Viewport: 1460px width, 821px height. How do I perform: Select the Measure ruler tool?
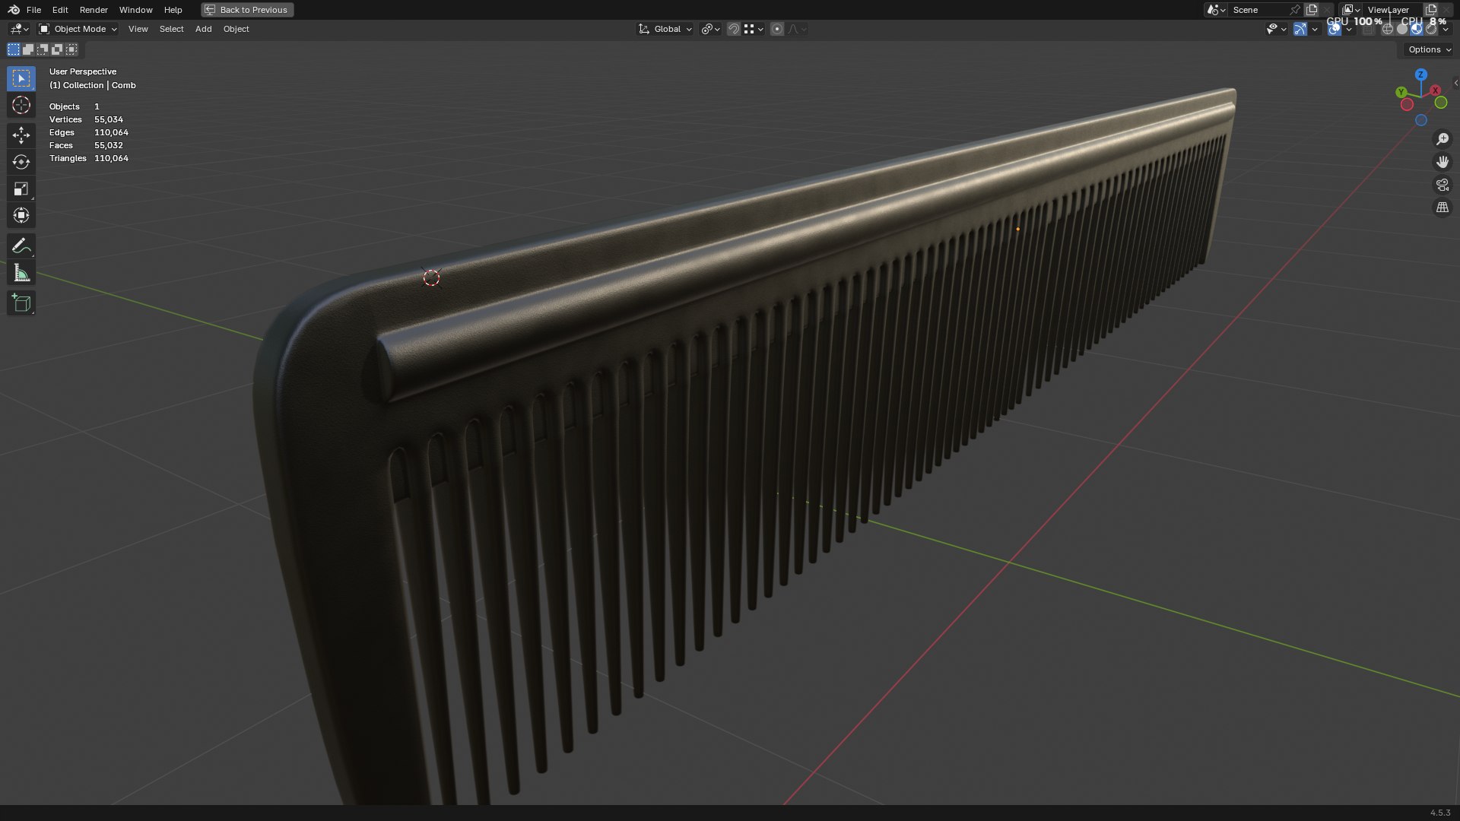tap(21, 273)
